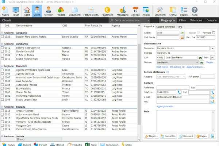Collapse the Regione: Lombardia group

coord(1,43)
